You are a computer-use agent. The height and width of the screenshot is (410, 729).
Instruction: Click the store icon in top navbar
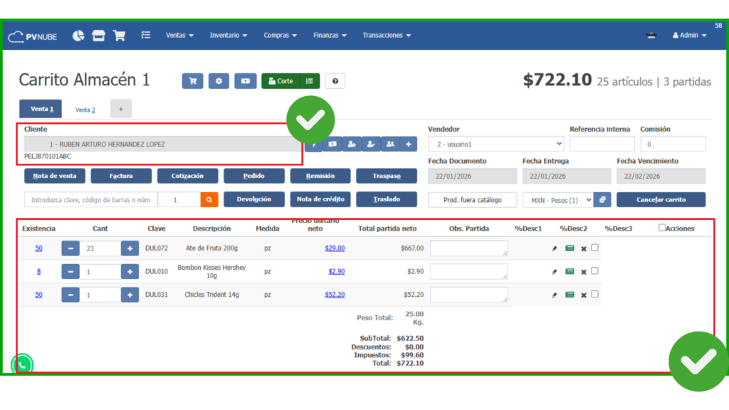click(98, 36)
